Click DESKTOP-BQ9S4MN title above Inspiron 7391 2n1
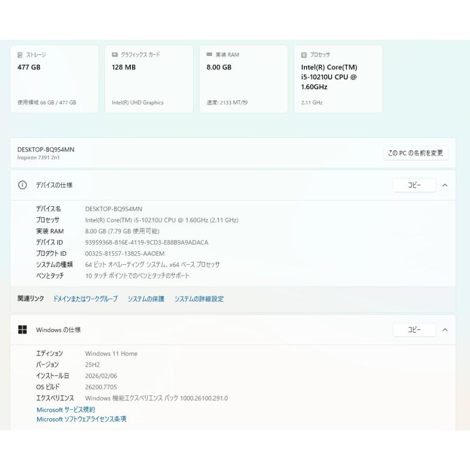 pyautogui.click(x=46, y=149)
